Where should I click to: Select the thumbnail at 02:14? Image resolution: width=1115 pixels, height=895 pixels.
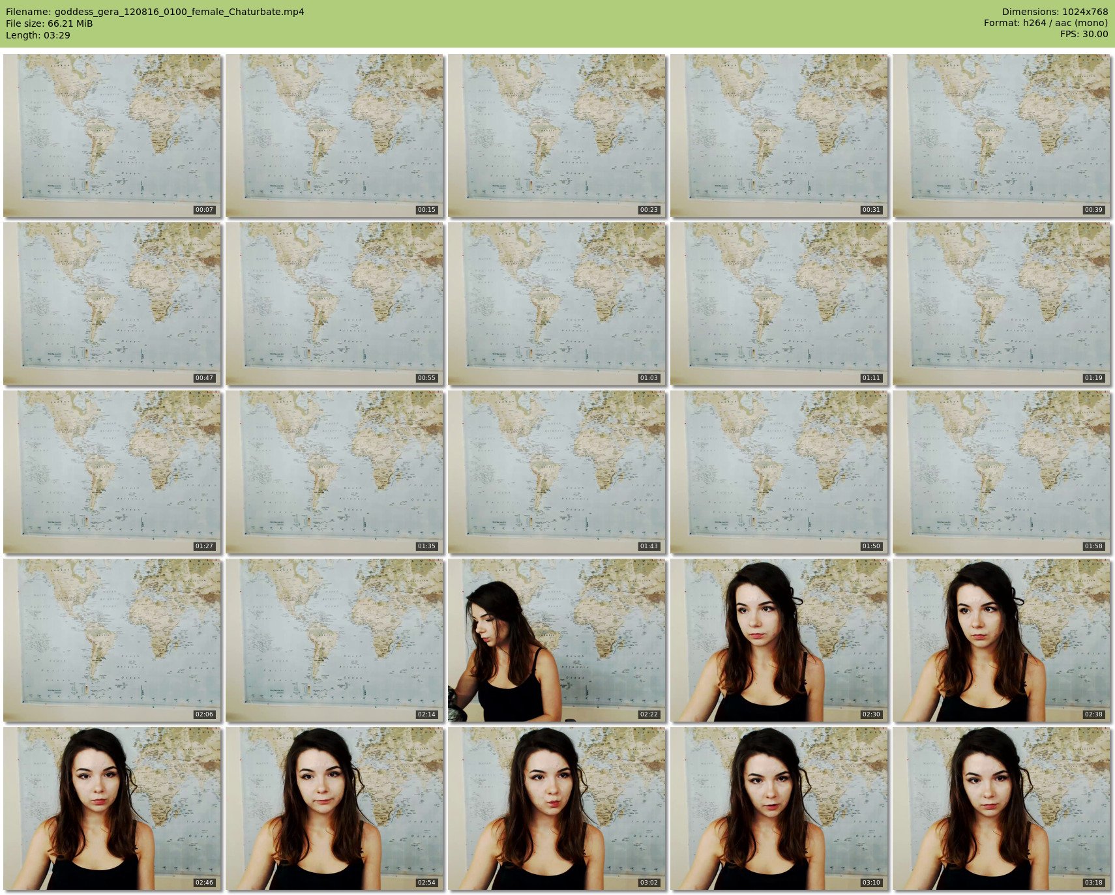click(334, 639)
